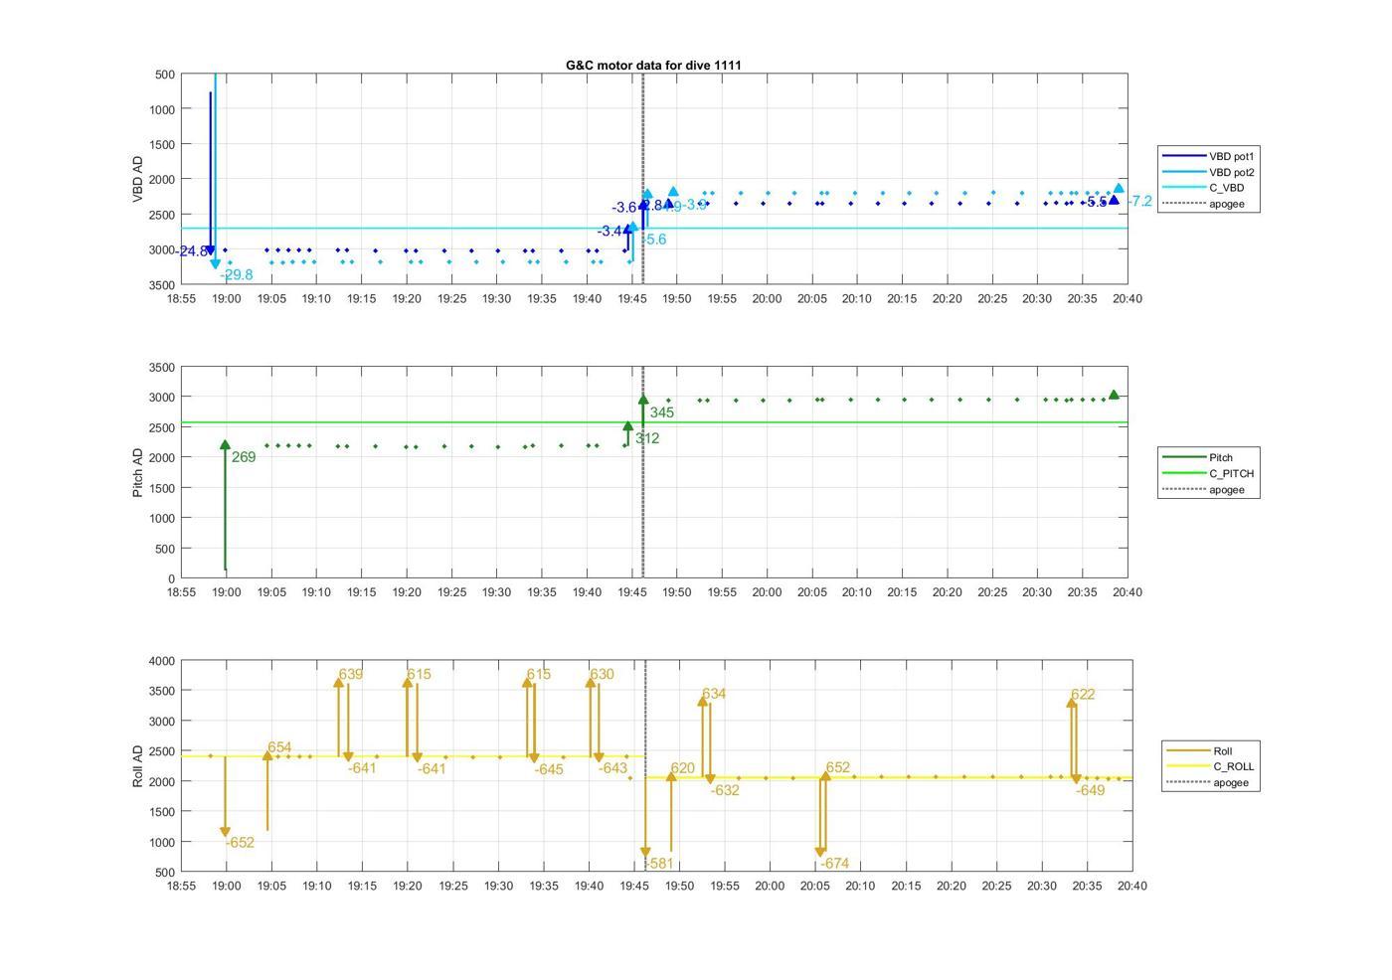
Task: Click the 'Roll AD' y-axis label
Action: 138,765
